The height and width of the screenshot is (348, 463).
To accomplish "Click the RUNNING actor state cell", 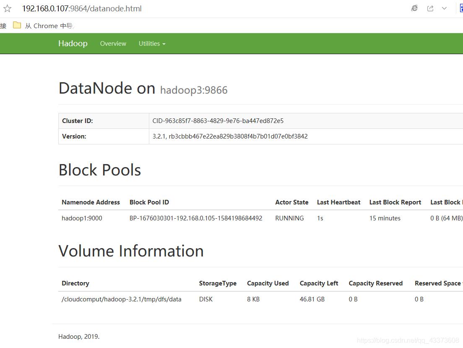I will [x=289, y=218].
